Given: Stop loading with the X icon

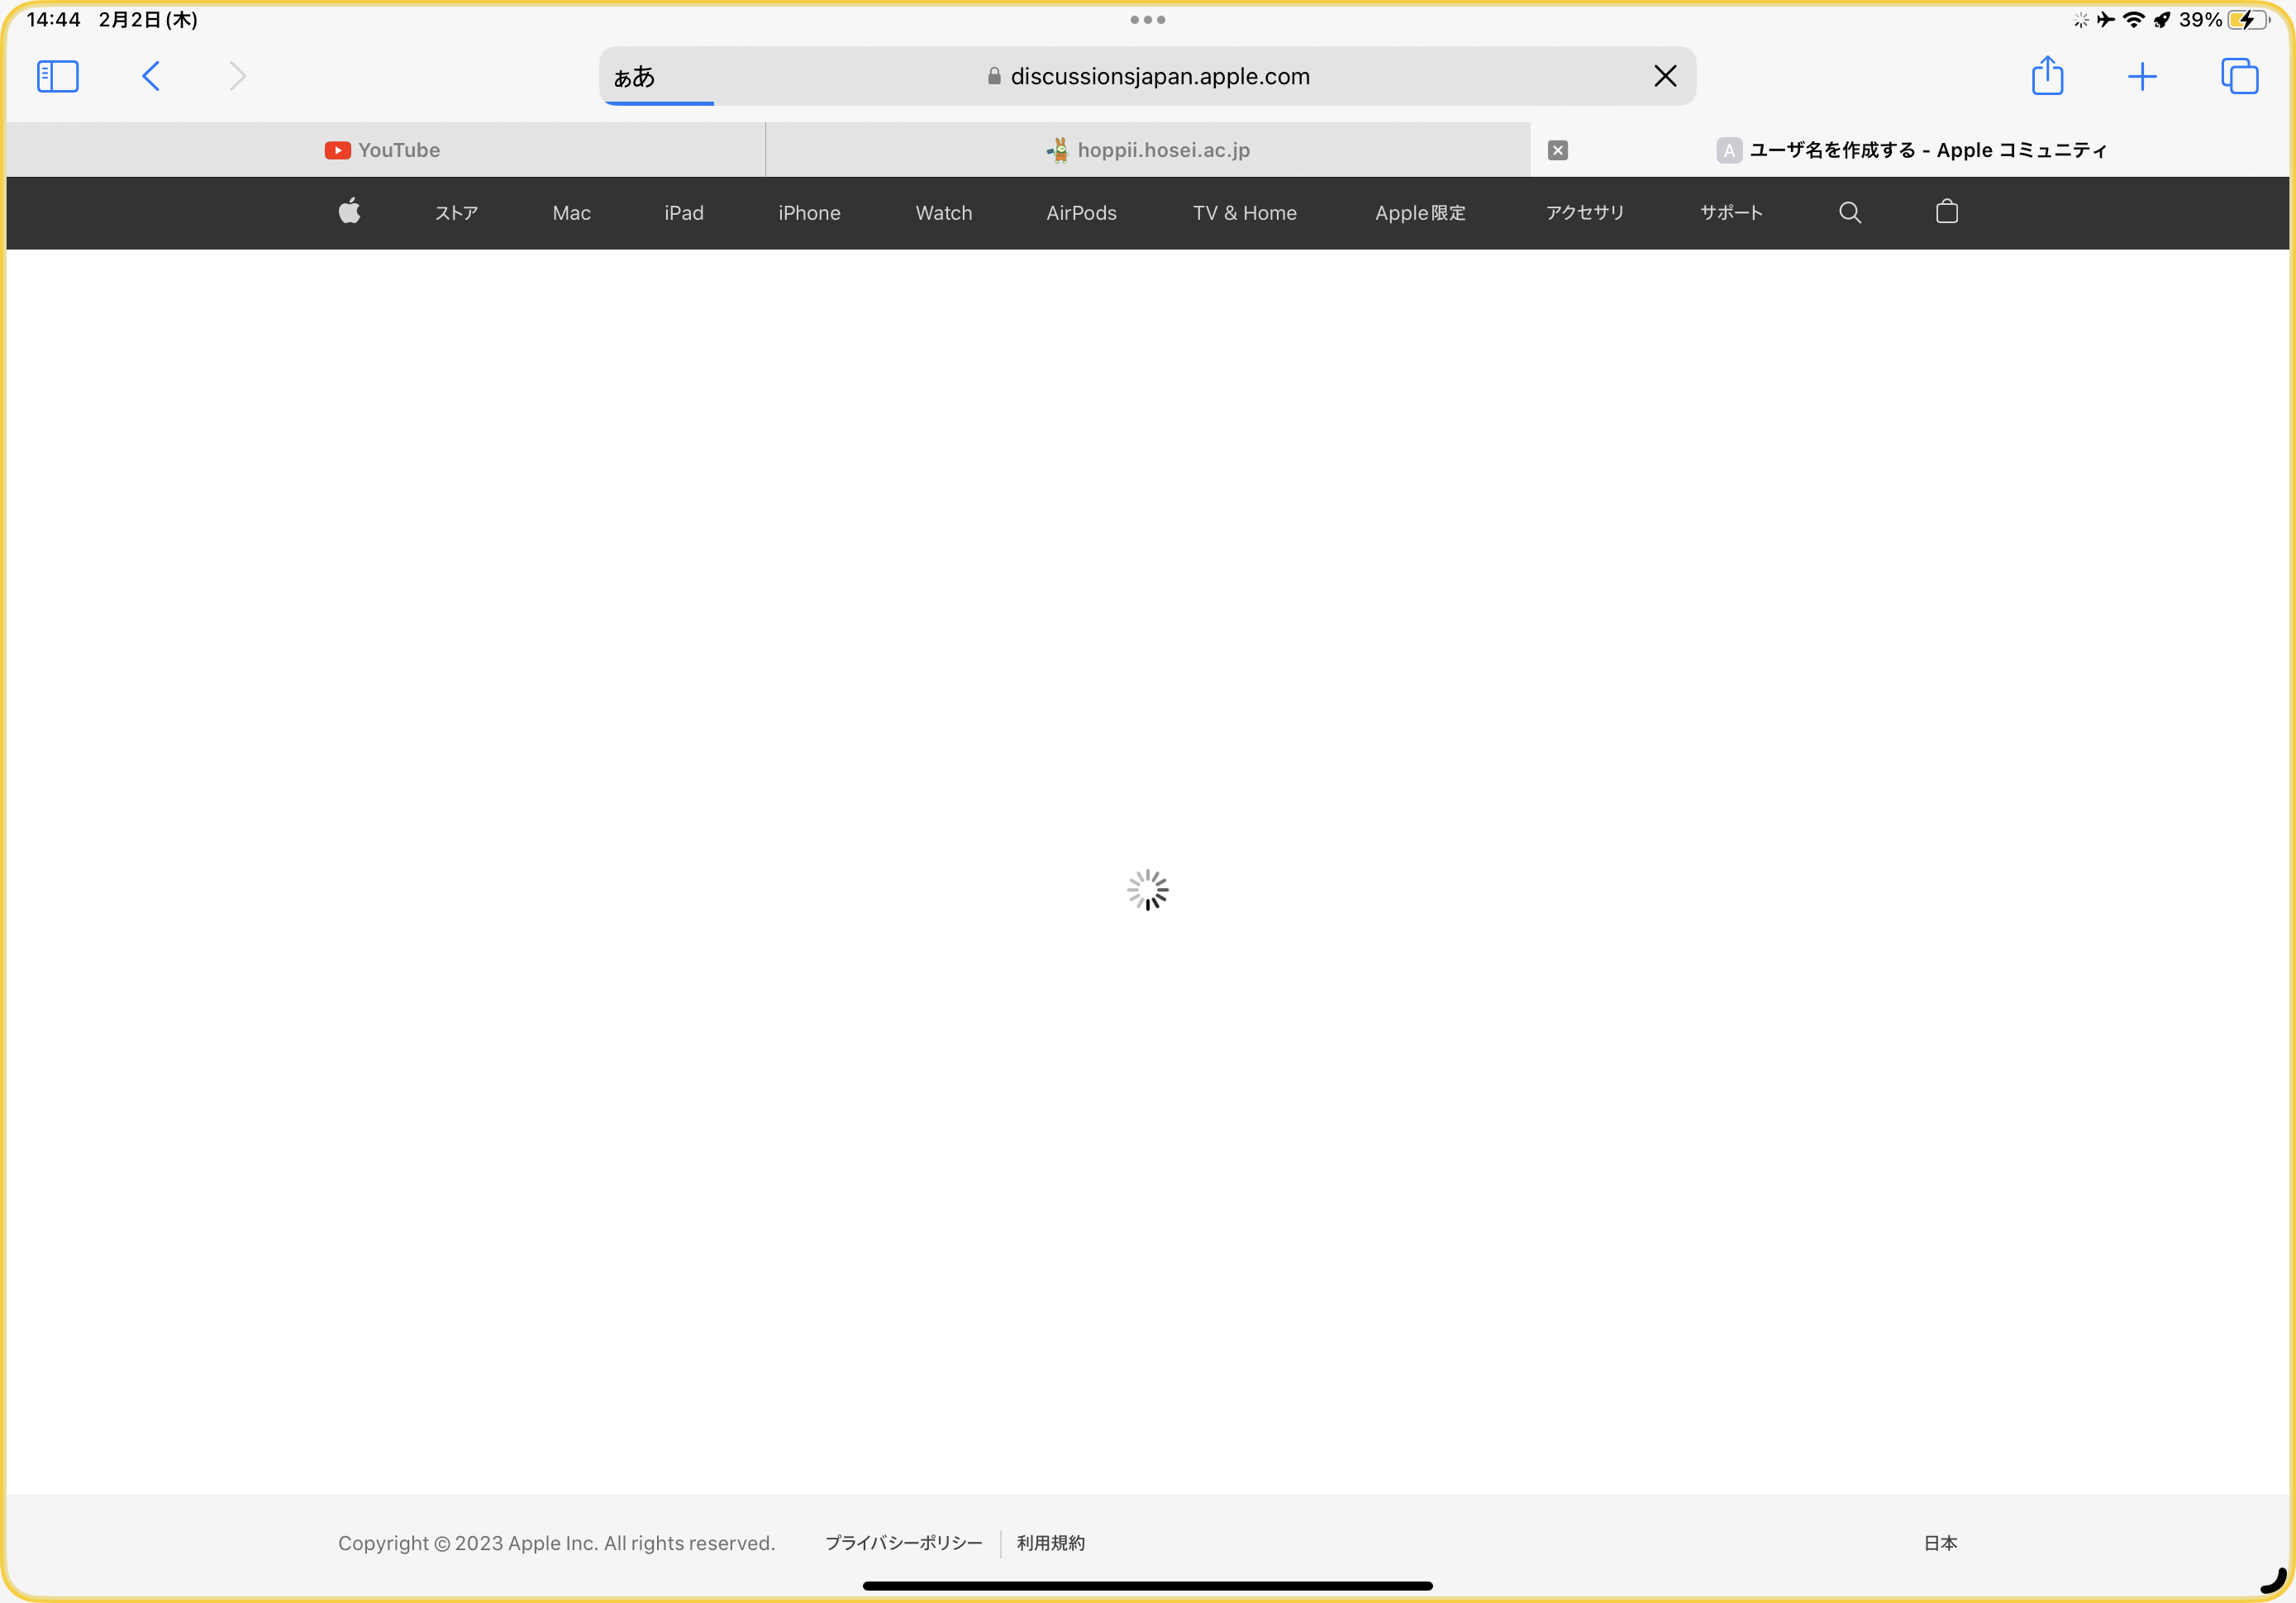Looking at the screenshot, I should point(1664,76).
